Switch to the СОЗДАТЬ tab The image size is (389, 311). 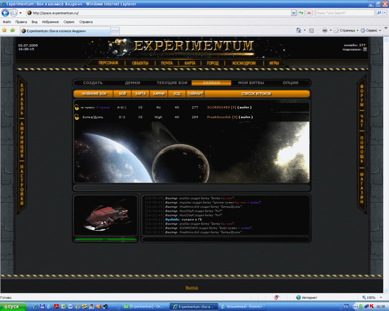(x=93, y=83)
